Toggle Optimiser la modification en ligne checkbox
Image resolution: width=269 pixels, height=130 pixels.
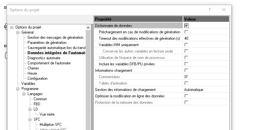point(186,96)
